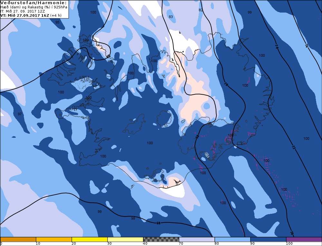Click the '95' humidity value on the map
This screenshot has height=246, width=322.
pos(58,22)
